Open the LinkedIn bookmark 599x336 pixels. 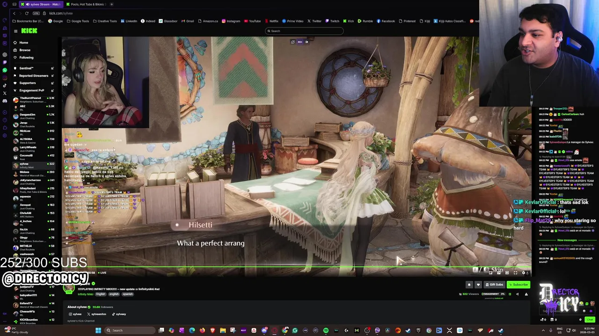click(129, 21)
